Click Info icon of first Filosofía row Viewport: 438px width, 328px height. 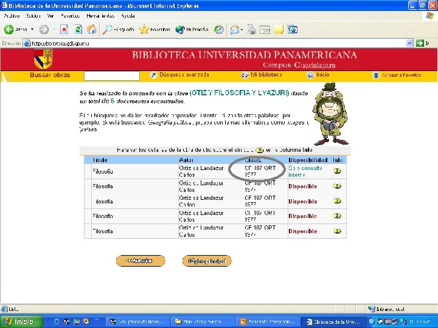point(337,171)
